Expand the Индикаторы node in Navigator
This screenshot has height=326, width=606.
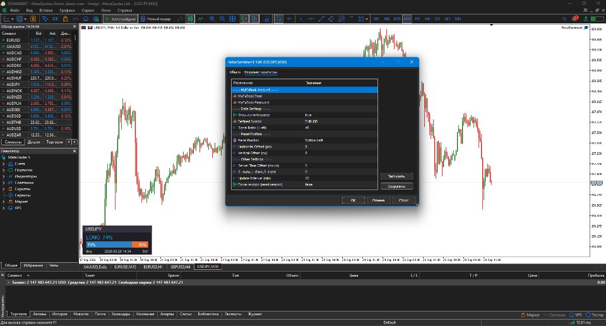pyautogui.click(x=4, y=176)
